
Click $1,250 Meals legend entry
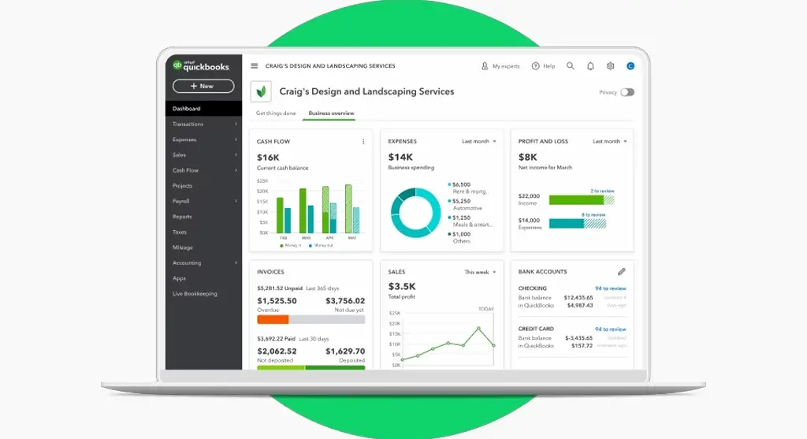point(470,221)
